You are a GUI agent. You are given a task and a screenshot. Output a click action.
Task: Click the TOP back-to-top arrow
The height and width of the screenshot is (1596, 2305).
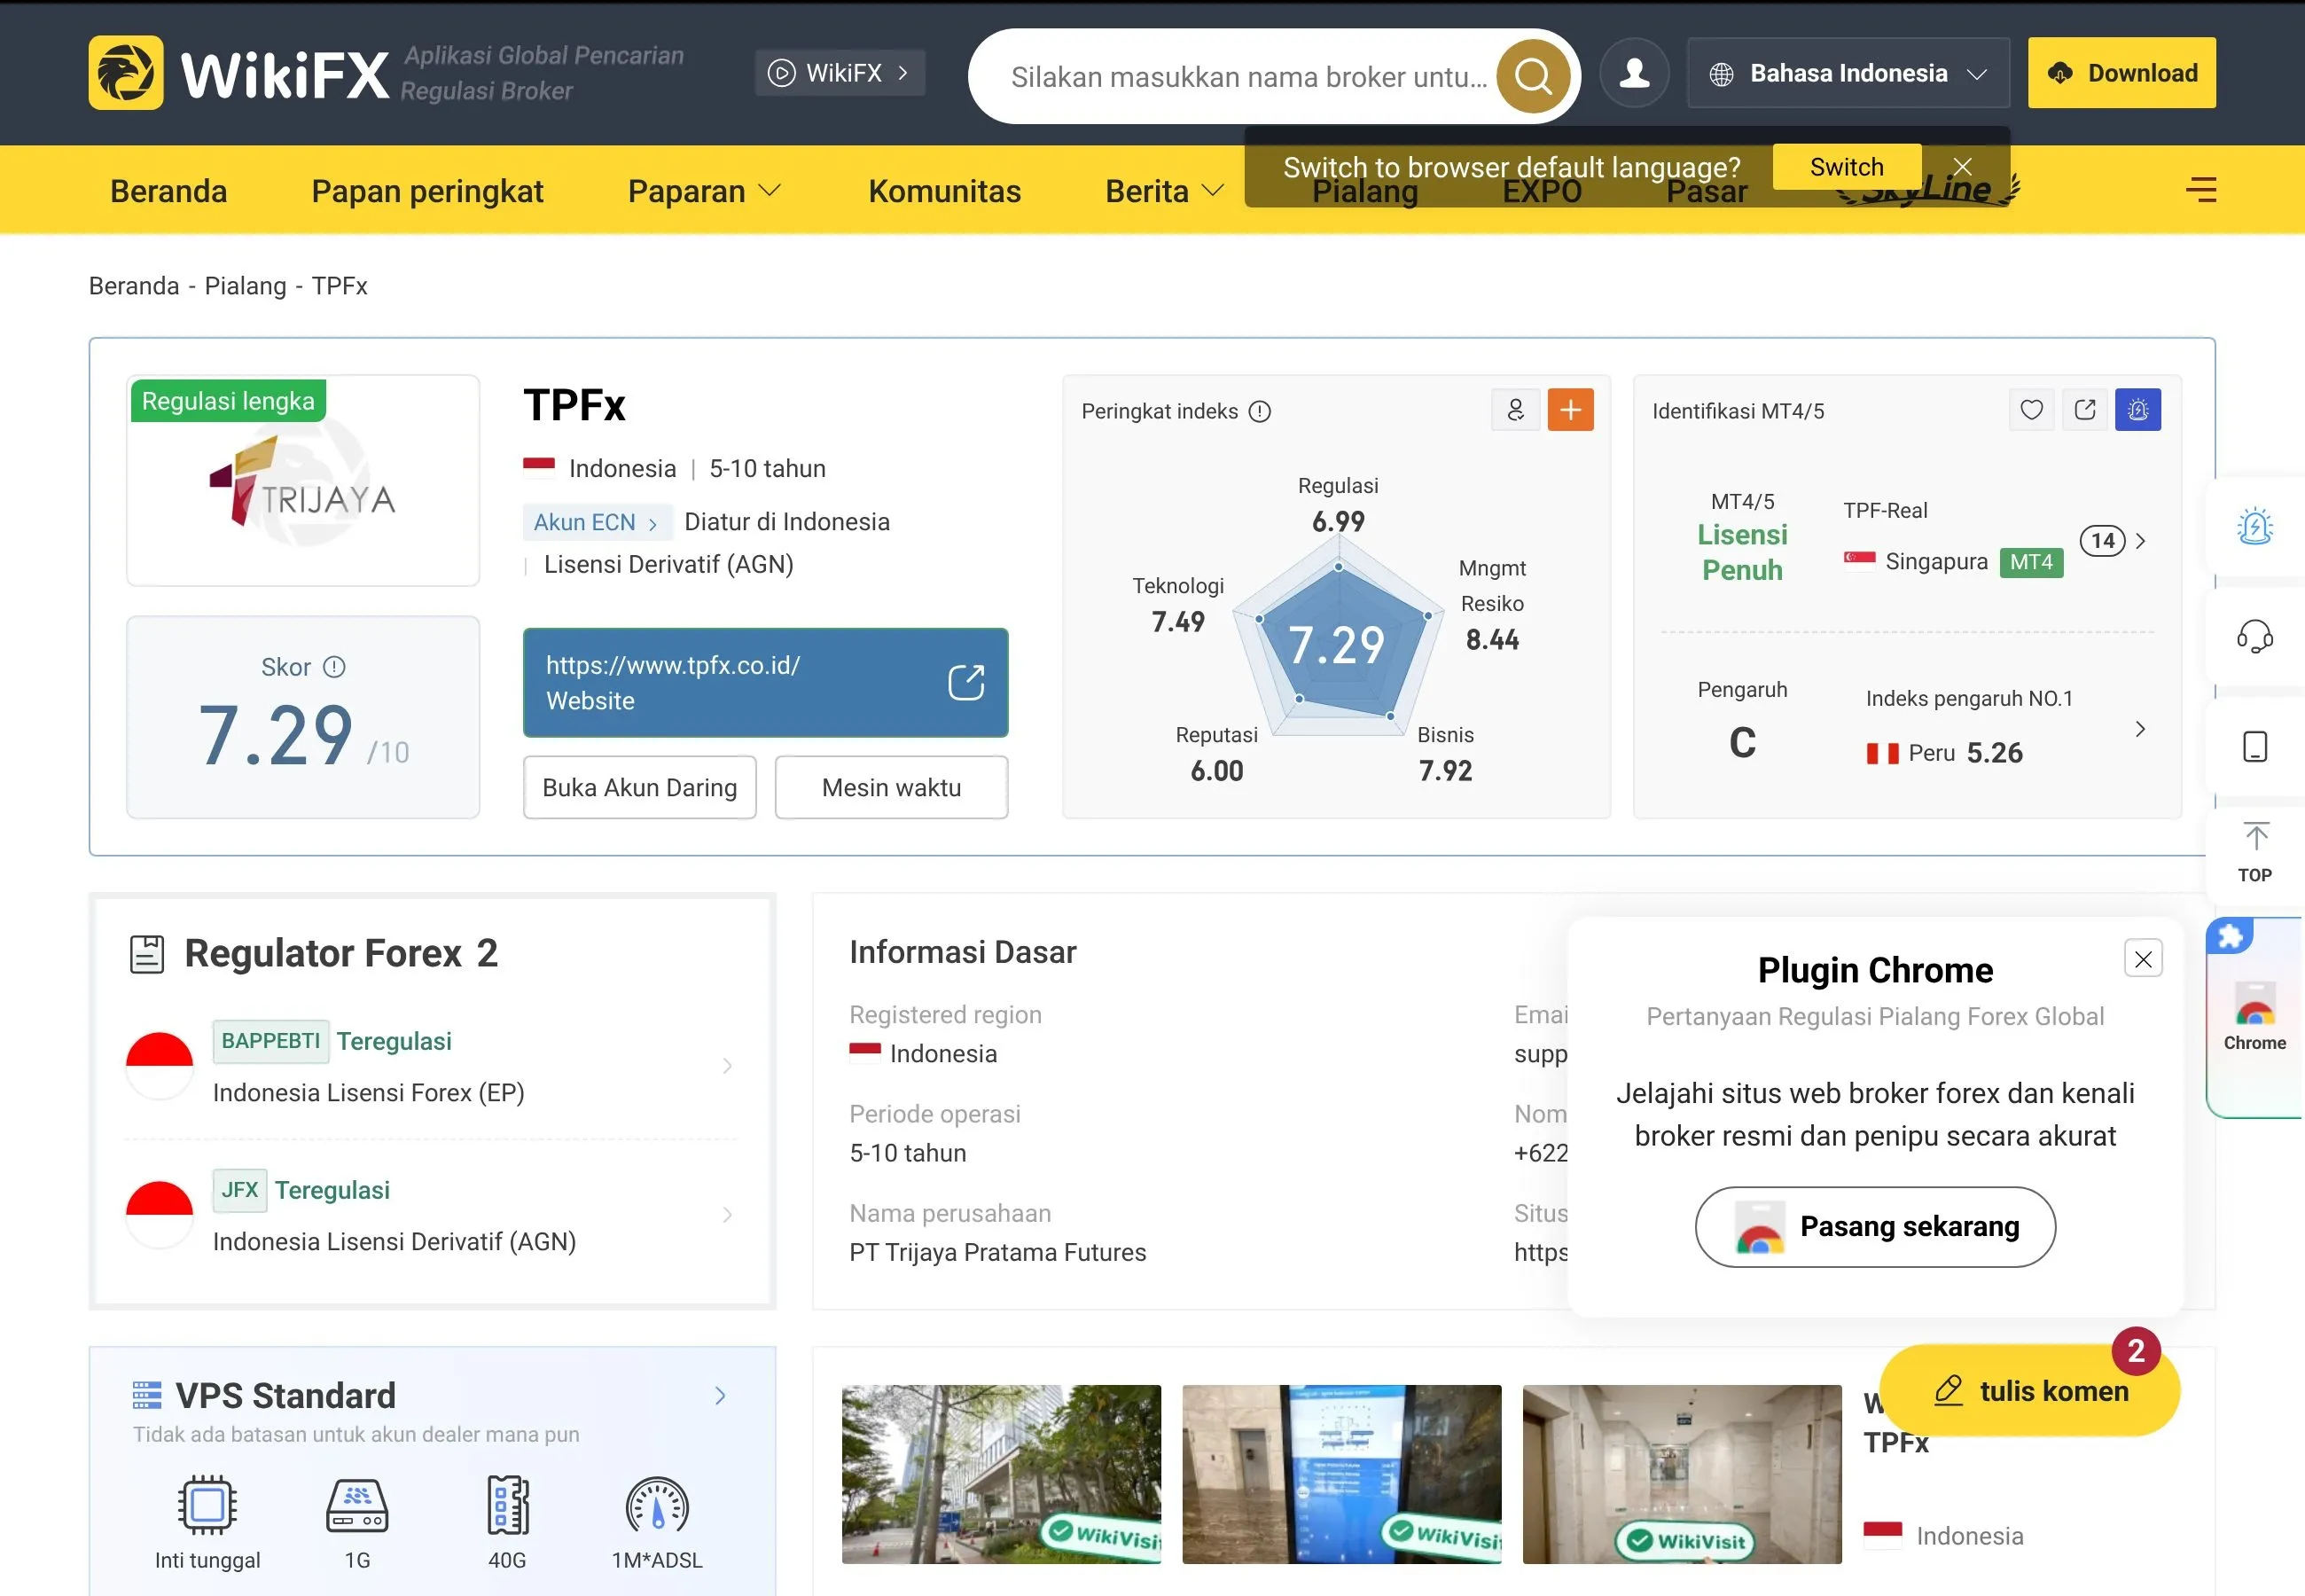coord(2255,852)
